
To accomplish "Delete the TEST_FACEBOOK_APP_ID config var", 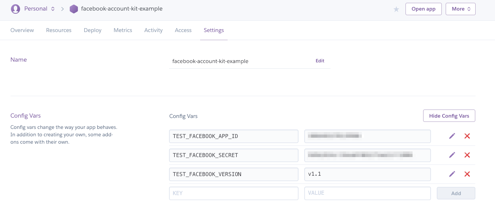I will click(x=467, y=136).
